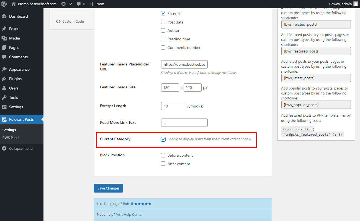Follow the Visit Help Center link
This screenshot has width=360, height=221.
tap(129, 214)
